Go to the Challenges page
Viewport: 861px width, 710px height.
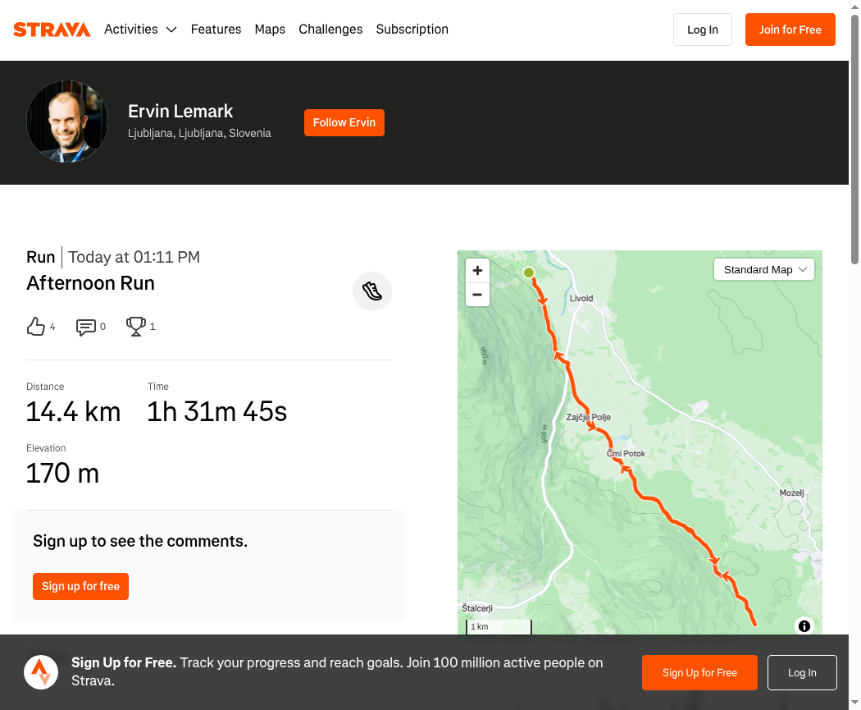330,29
